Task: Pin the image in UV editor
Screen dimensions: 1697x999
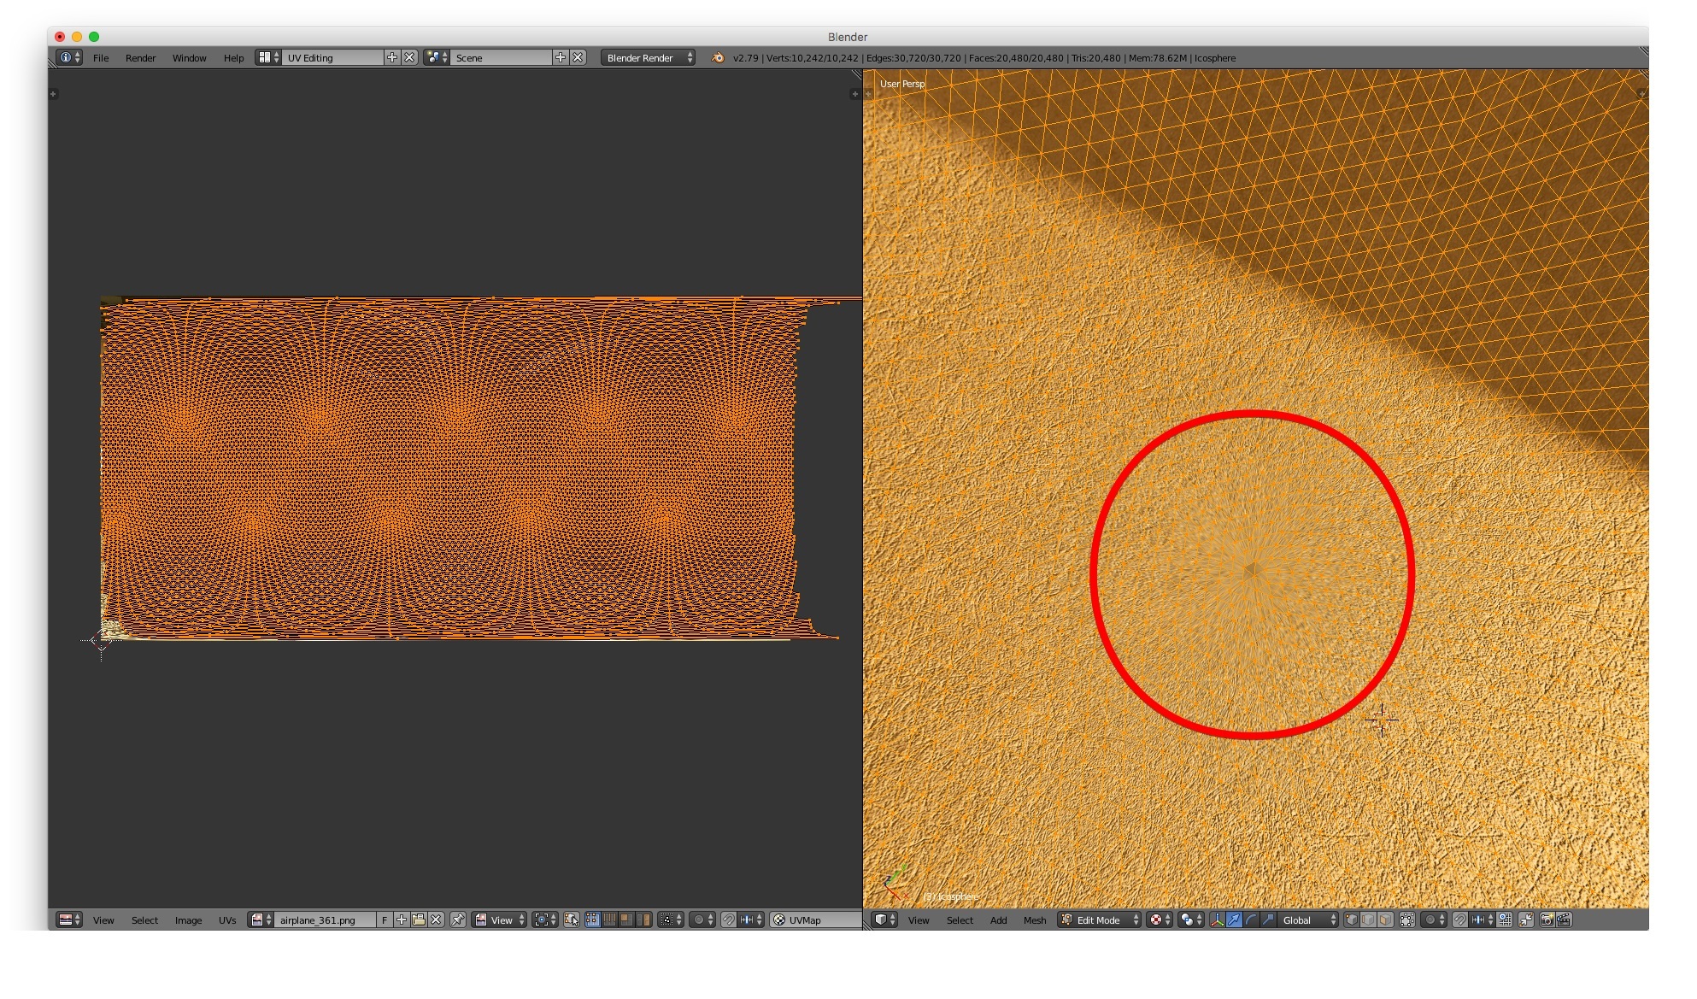Action: coord(458,920)
